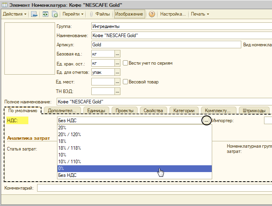The height and width of the screenshot is (206, 272).
Task: Open selection for ТН ВЭД field
Action: (x=117, y=91)
